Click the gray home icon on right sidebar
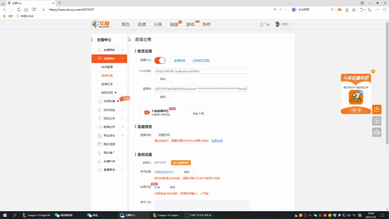The height and width of the screenshot is (219, 389). [377, 121]
